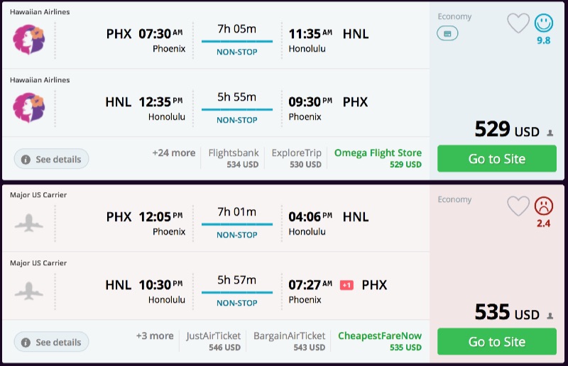The height and width of the screenshot is (366, 568).
Task: Click the +1 day arrival badge
Action: click(x=346, y=285)
